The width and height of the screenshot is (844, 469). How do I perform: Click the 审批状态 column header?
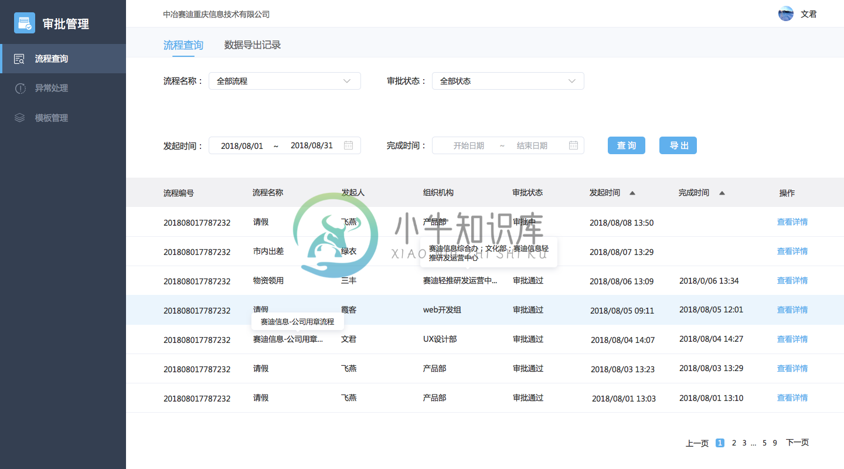(x=527, y=193)
